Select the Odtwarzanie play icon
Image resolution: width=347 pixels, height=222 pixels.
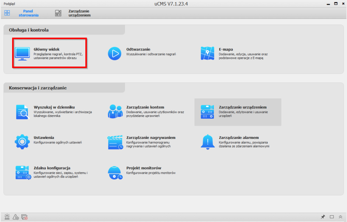pos(115,53)
